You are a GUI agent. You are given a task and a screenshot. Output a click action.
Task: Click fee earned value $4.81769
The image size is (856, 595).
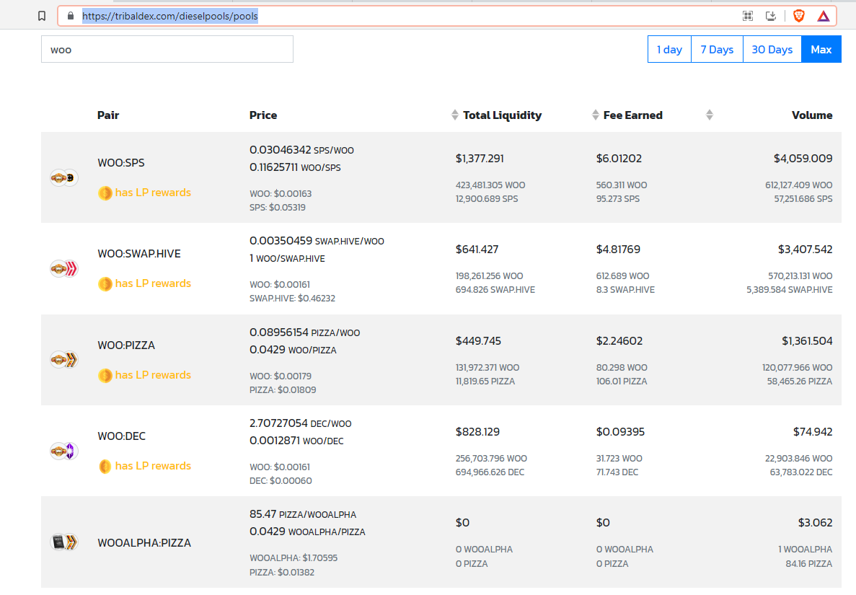pos(619,250)
